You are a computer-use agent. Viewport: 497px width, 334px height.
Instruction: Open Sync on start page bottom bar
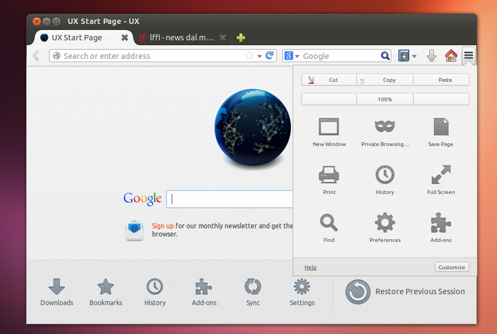point(253,292)
